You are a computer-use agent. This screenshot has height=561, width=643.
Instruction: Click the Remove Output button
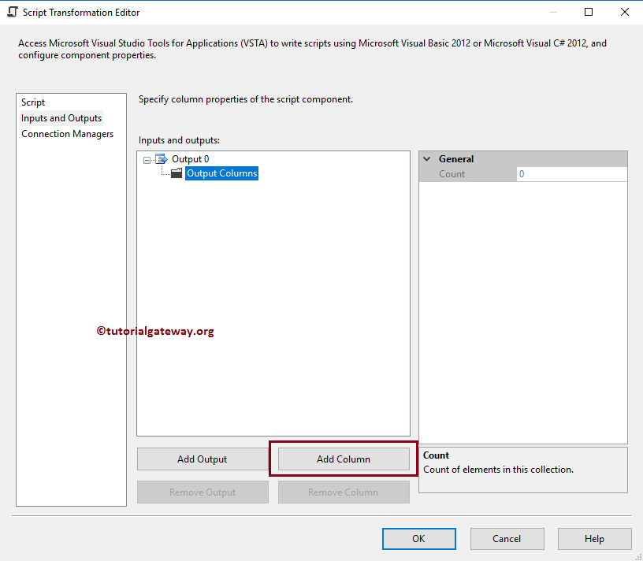(203, 492)
